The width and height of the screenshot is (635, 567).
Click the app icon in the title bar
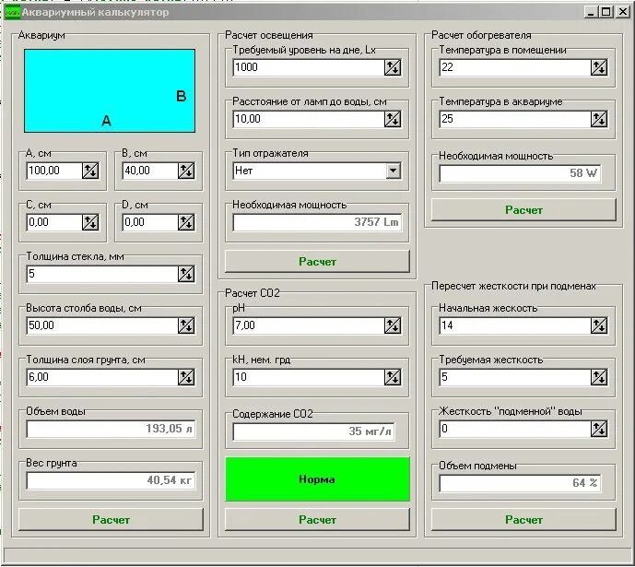click(x=12, y=13)
